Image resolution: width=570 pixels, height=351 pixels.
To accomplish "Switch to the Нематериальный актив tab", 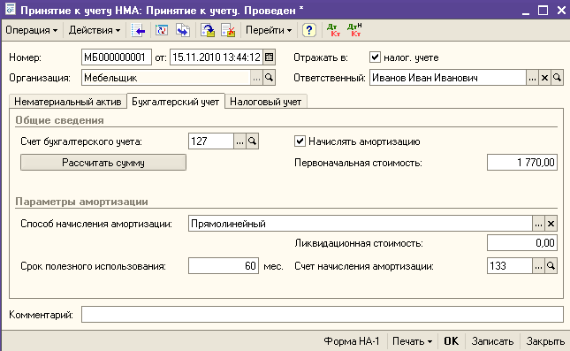I will pos(68,102).
